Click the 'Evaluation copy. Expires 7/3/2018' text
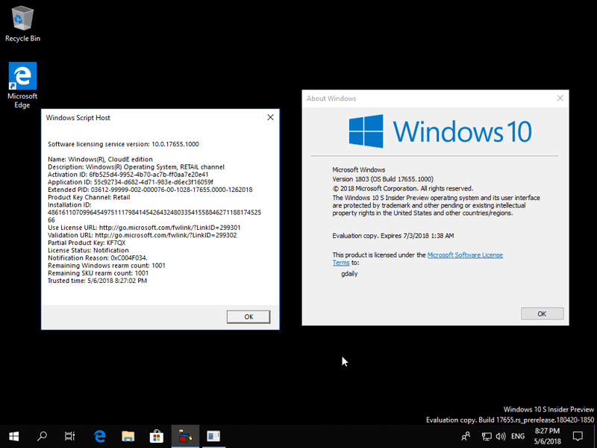The width and height of the screenshot is (597, 448). [393, 236]
